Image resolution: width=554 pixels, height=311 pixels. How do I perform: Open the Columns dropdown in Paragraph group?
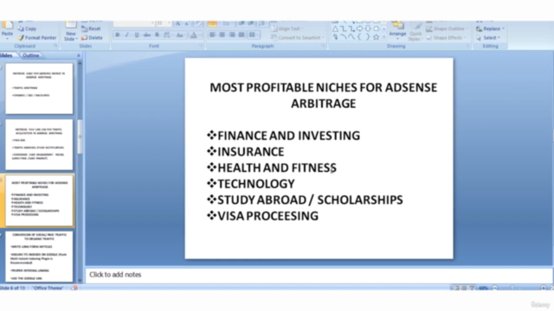click(x=253, y=35)
